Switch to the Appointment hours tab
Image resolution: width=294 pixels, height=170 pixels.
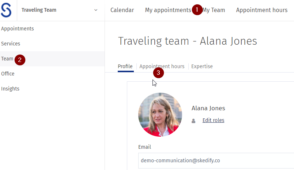(x=162, y=66)
